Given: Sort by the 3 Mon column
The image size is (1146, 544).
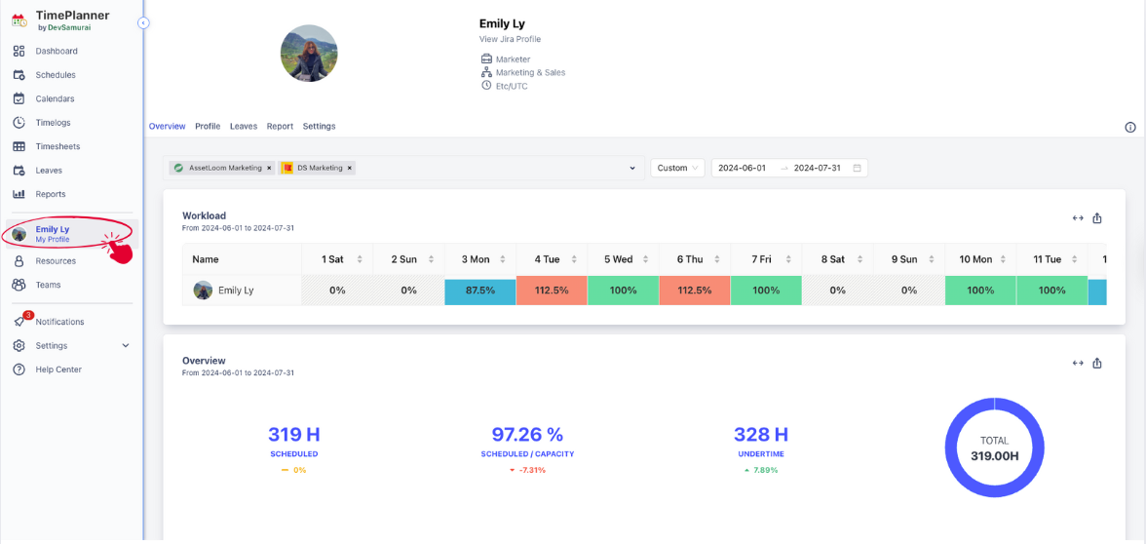Looking at the screenshot, I should [x=503, y=259].
